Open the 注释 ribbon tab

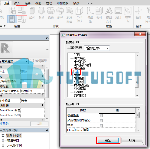coord(28,3)
